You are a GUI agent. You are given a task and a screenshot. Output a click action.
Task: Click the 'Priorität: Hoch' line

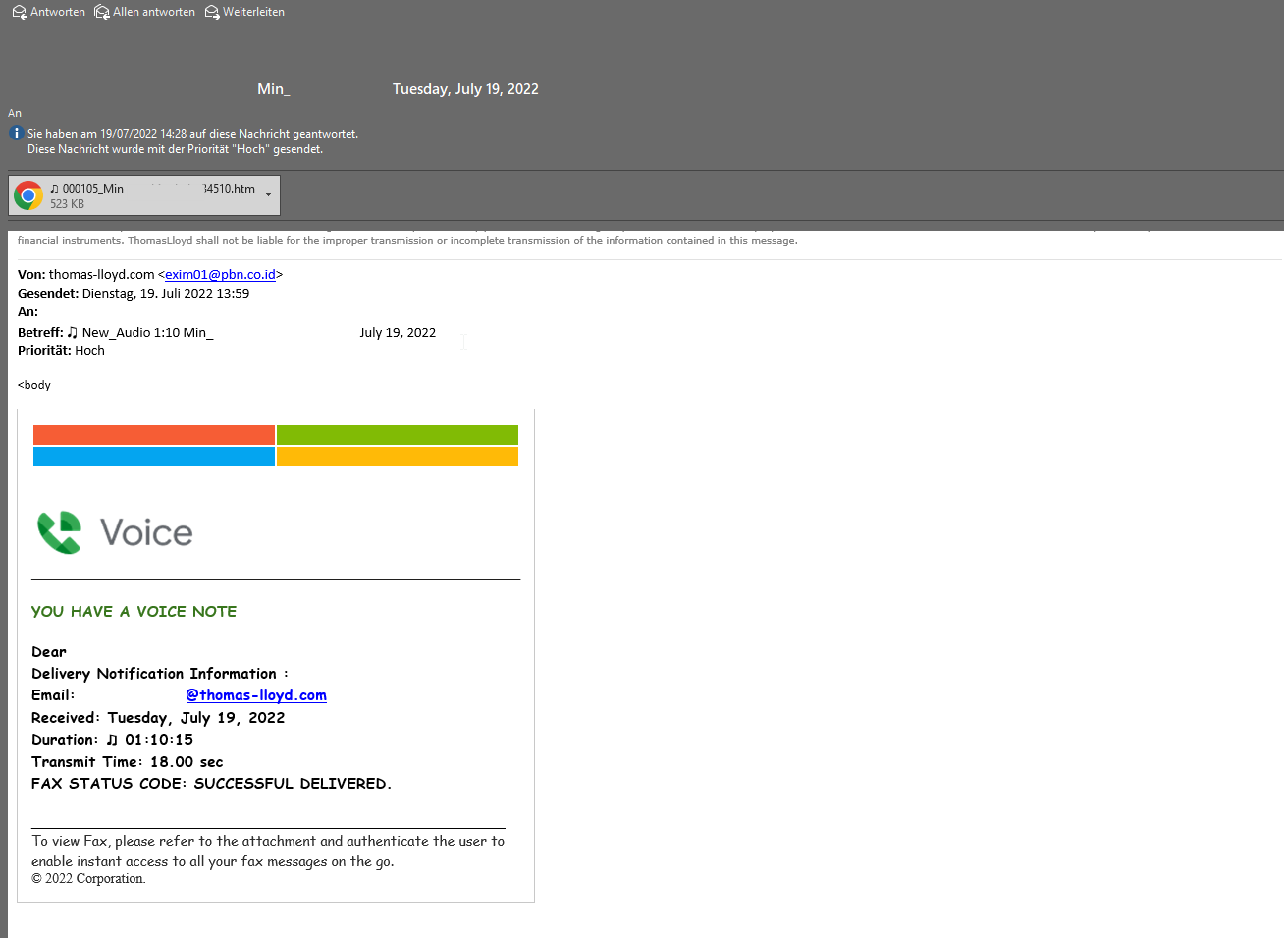click(61, 351)
